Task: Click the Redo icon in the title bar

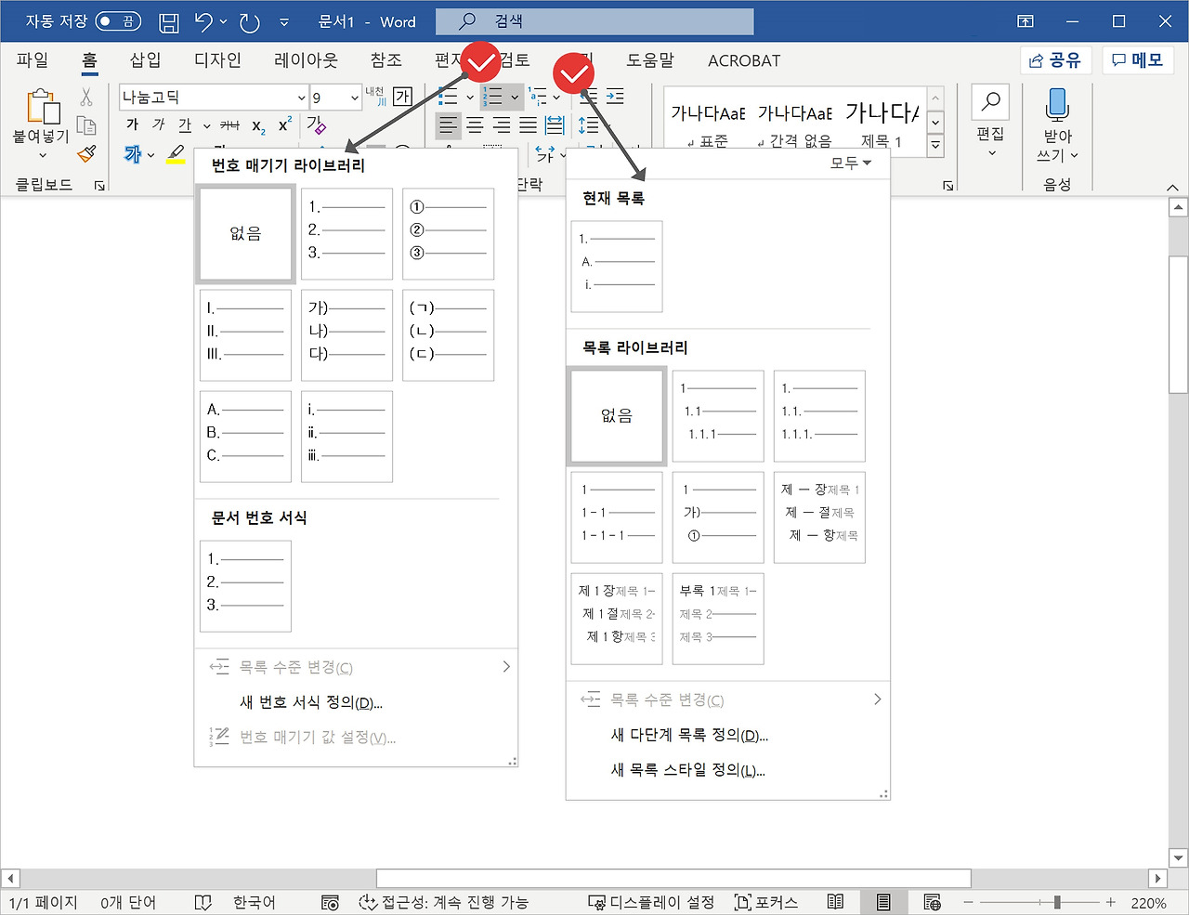Action: pyautogui.click(x=249, y=21)
